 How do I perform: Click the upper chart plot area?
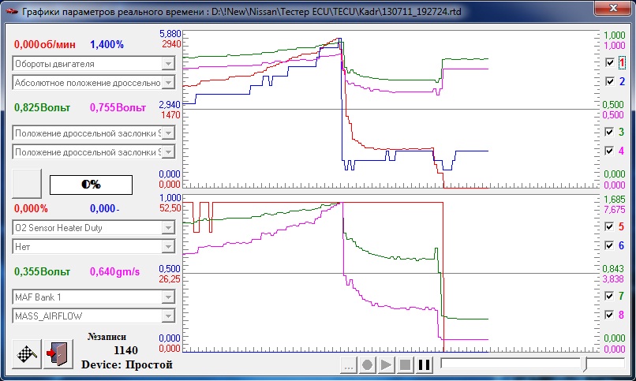391,110
